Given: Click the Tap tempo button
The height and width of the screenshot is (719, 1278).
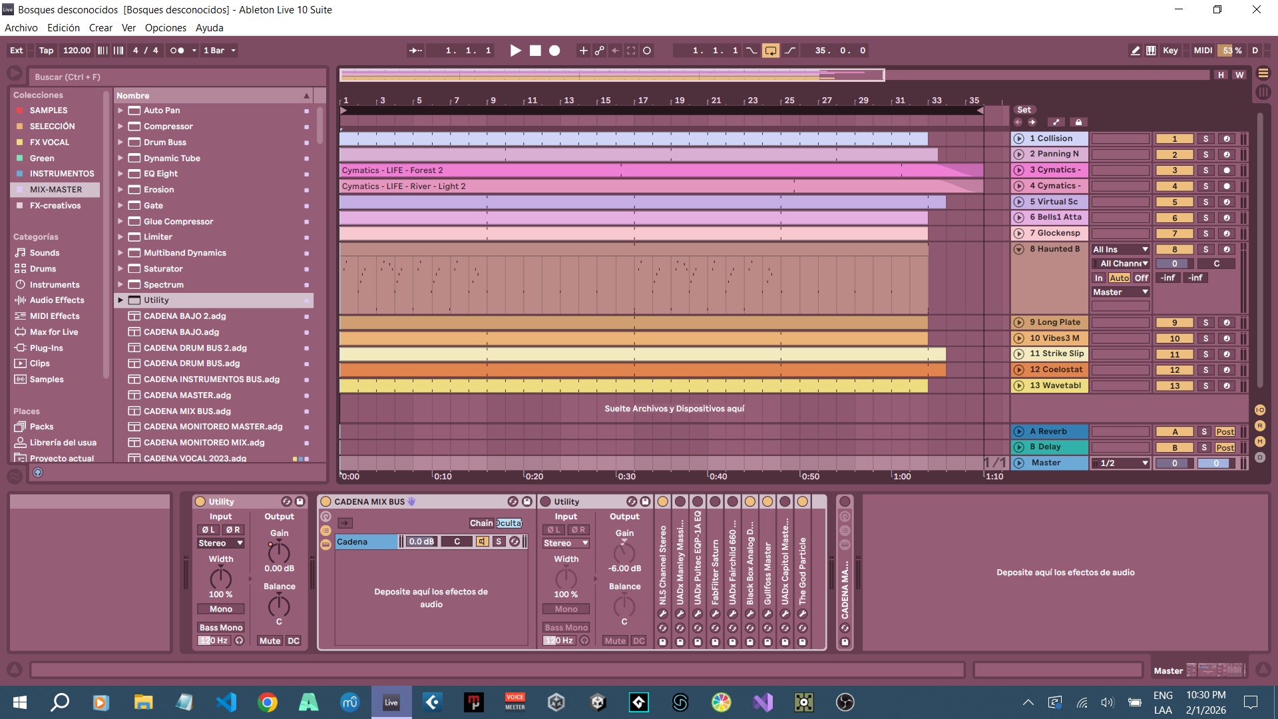Looking at the screenshot, I should (46, 51).
